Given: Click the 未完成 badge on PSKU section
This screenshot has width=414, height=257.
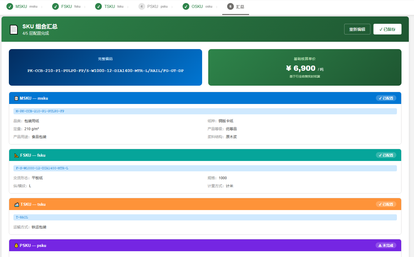Looking at the screenshot, I should pyautogui.click(x=386, y=245).
